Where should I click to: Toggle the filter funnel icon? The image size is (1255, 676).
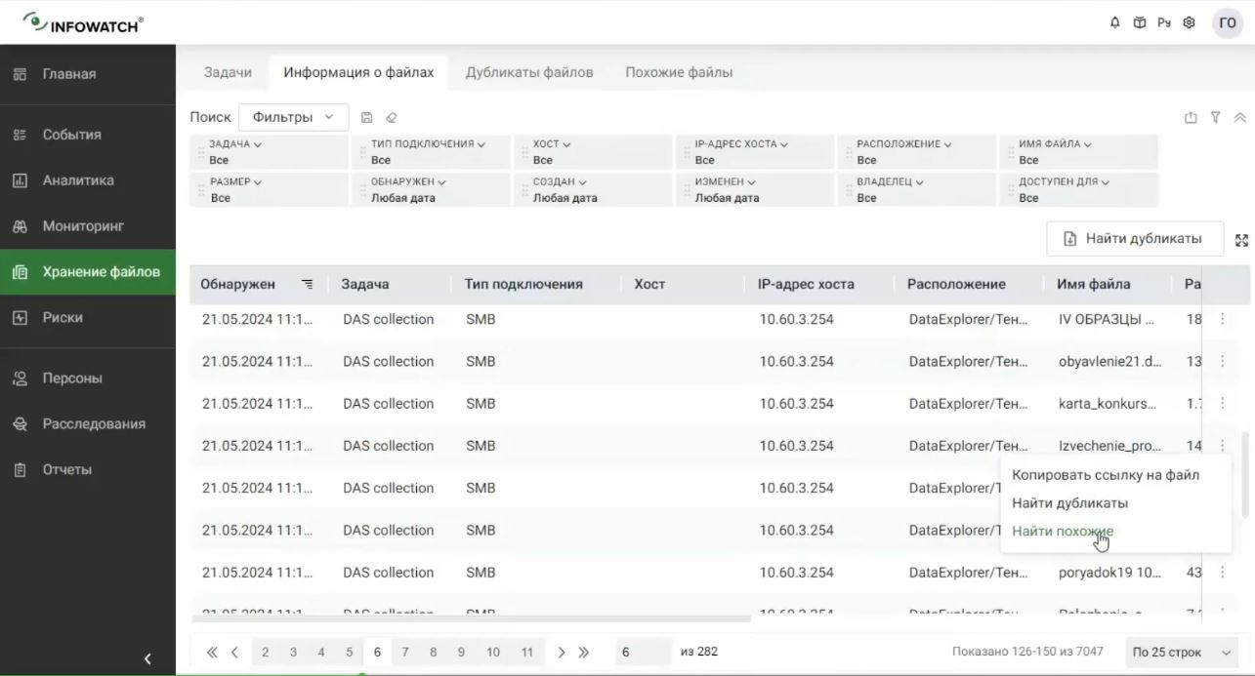(1216, 117)
